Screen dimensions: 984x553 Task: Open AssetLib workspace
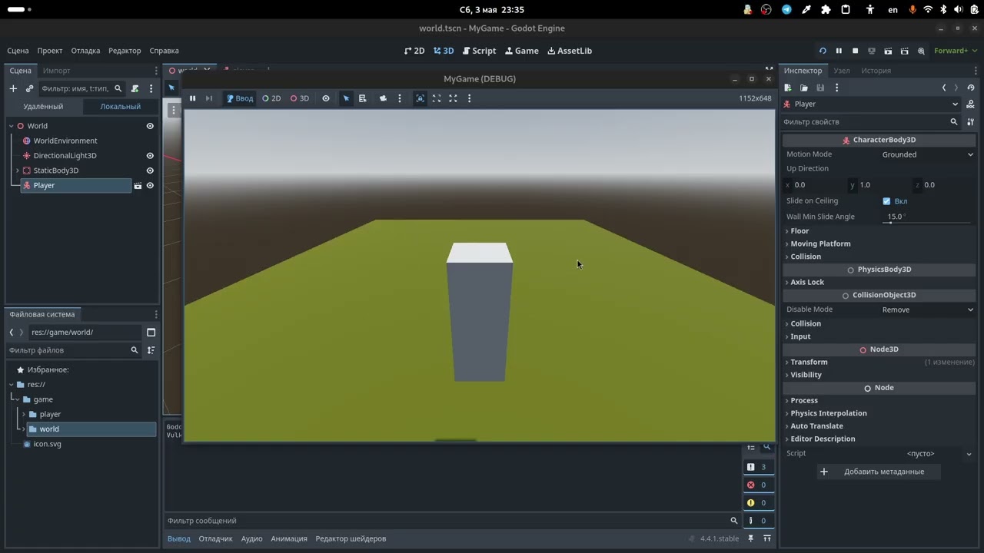569,51
